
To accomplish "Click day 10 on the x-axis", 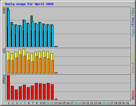I will [x=44, y=103].
